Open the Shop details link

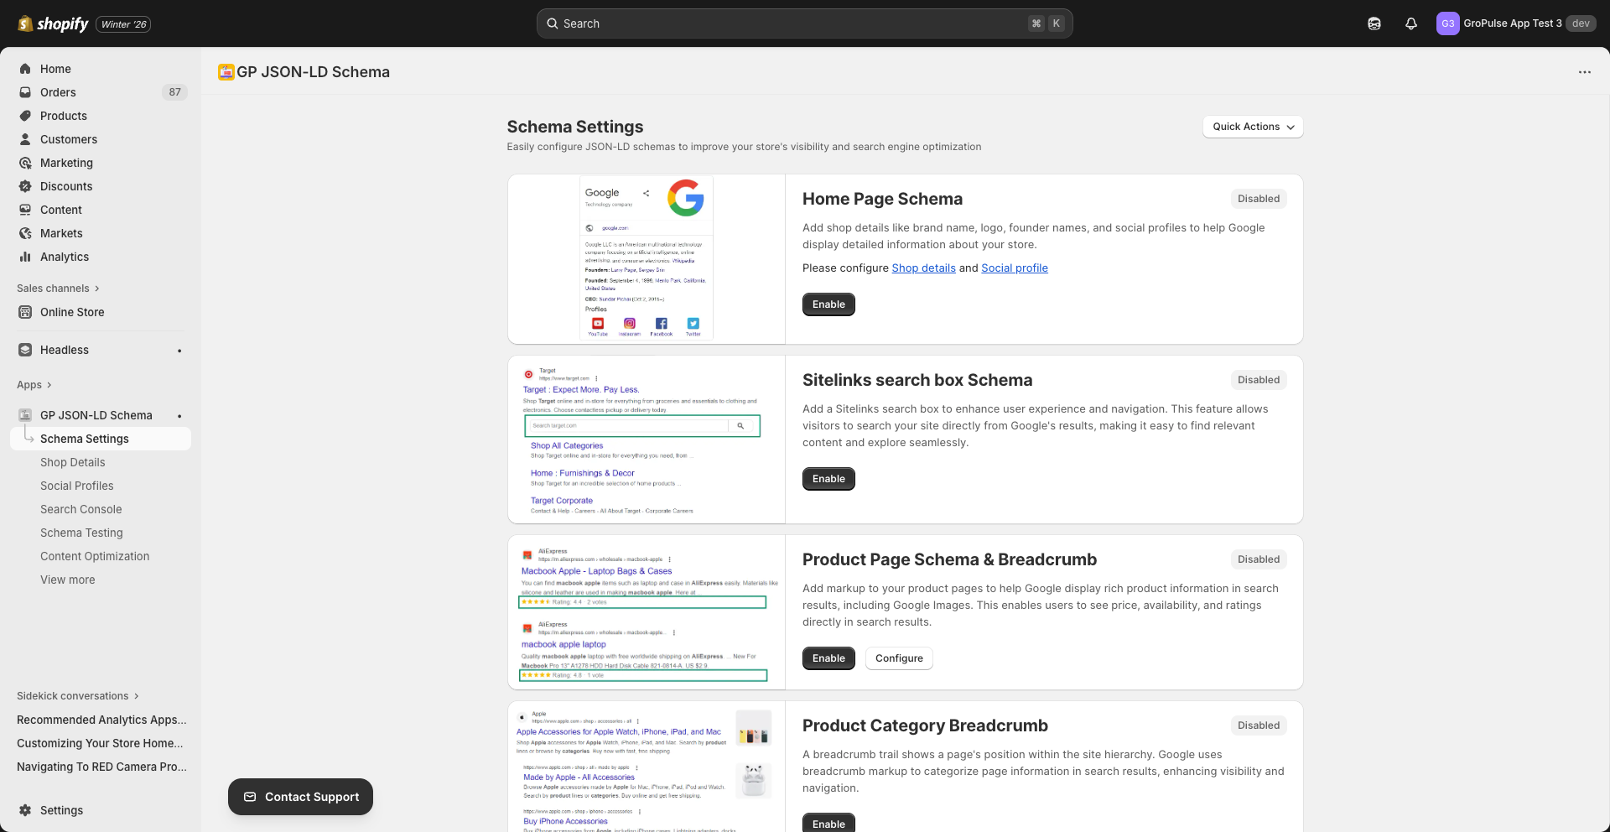tap(923, 268)
